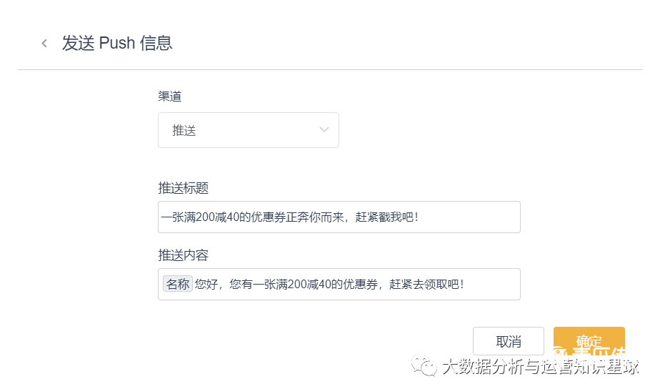The image size is (660, 389).
Task: Click the 大数据分析与运营知识星球 watermark text
Action: click(x=540, y=367)
